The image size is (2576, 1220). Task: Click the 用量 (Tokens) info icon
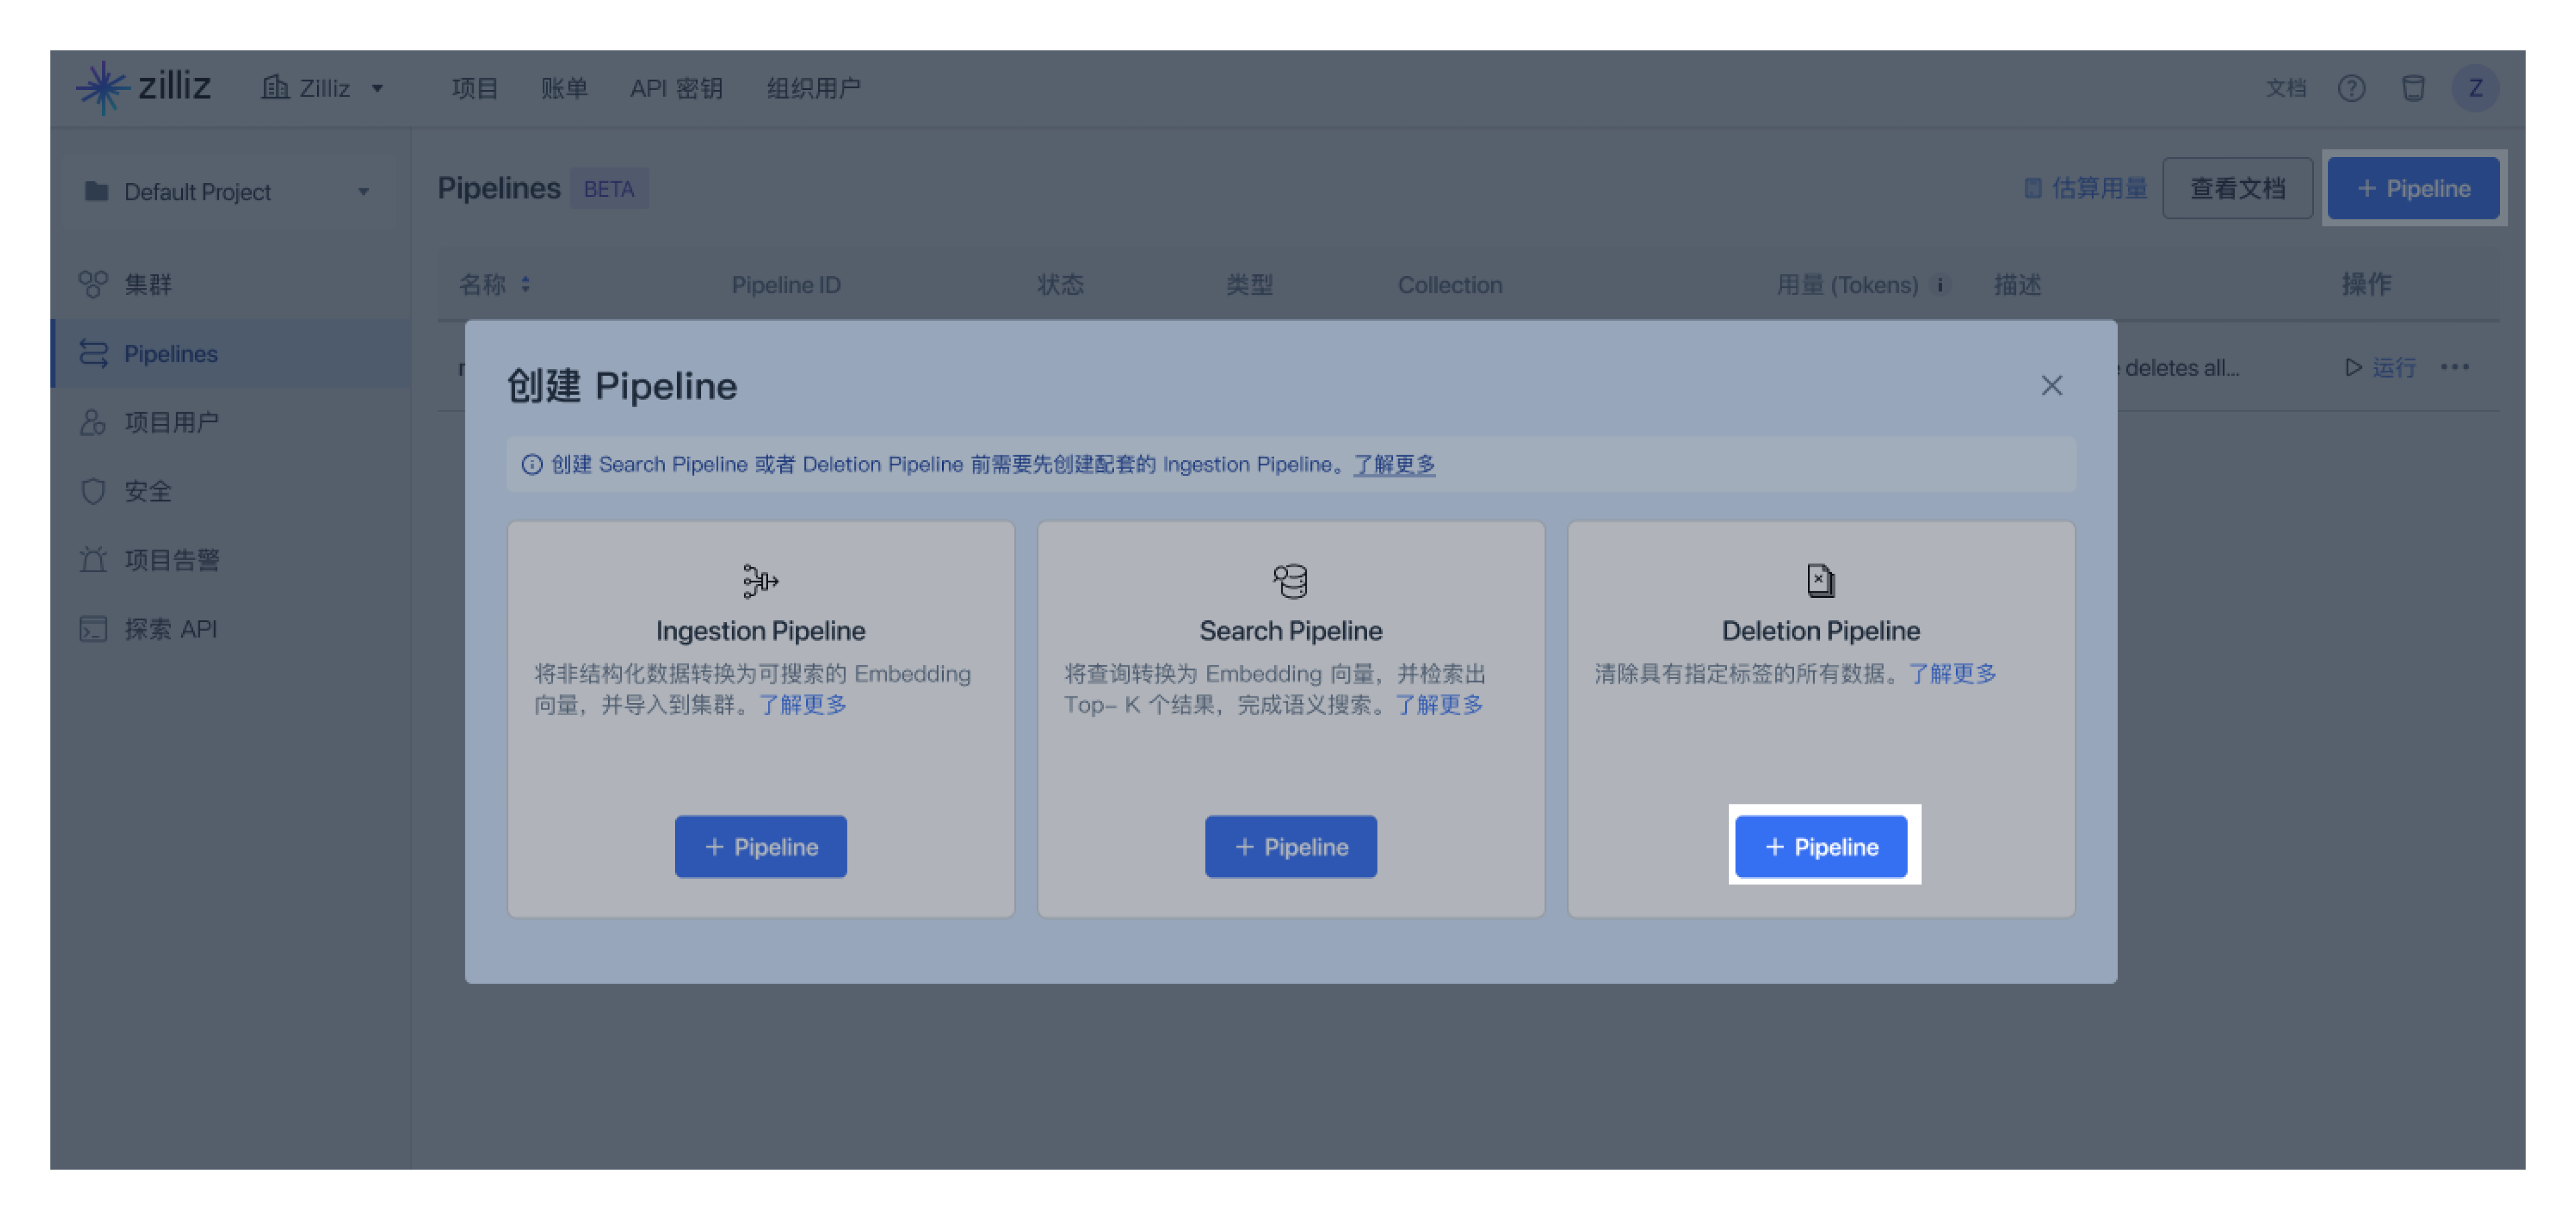pos(1940,285)
